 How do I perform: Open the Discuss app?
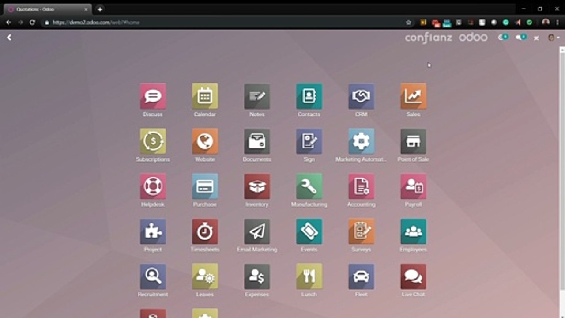pyautogui.click(x=153, y=96)
